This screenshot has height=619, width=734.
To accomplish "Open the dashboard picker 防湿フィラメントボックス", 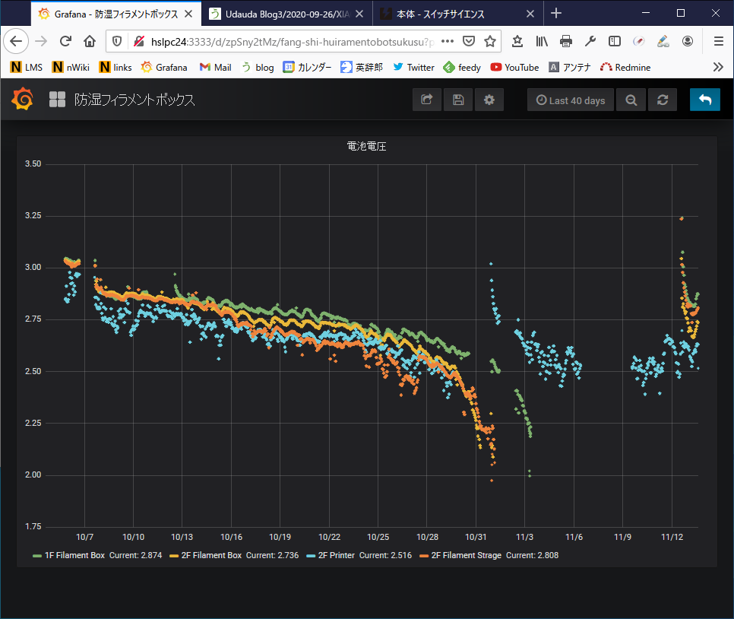I will (x=134, y=100).
